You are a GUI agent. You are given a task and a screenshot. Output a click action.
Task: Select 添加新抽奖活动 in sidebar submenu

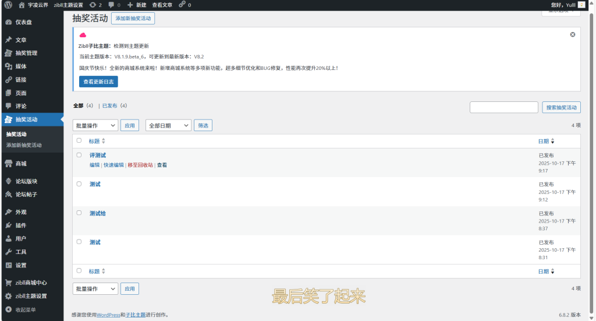(x=24, y=145)
